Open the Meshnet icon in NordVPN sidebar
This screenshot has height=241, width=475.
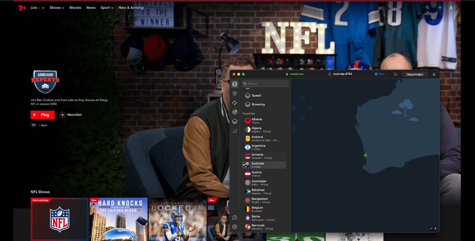(x=235, y=103)
